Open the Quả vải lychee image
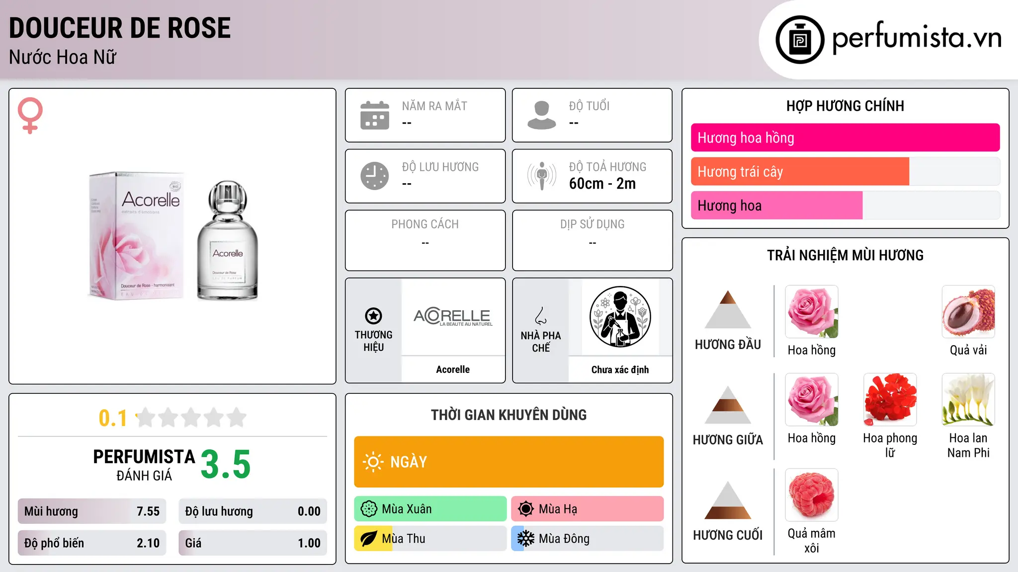 point(968,312)
